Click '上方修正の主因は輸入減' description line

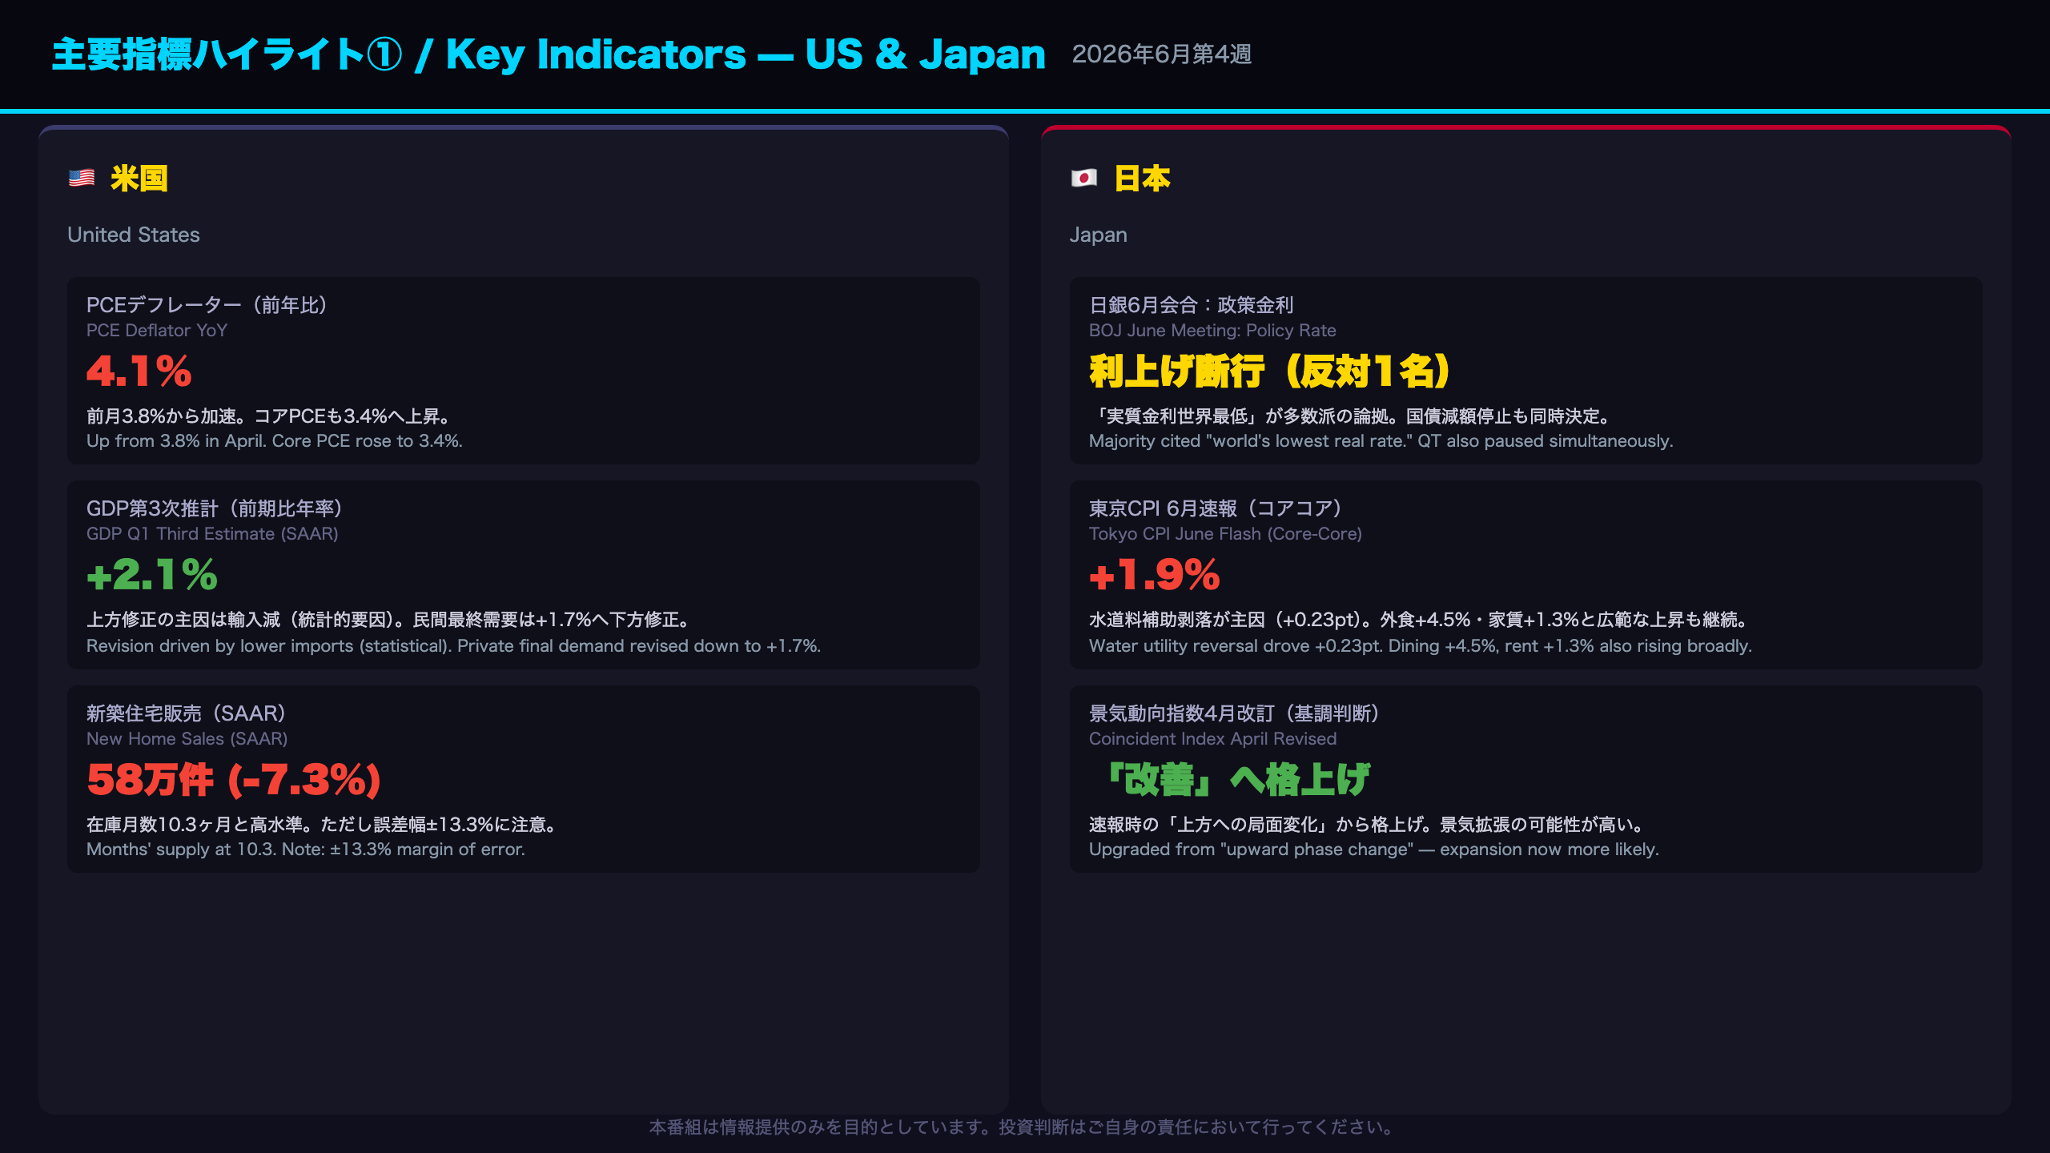tap(388, 620)
